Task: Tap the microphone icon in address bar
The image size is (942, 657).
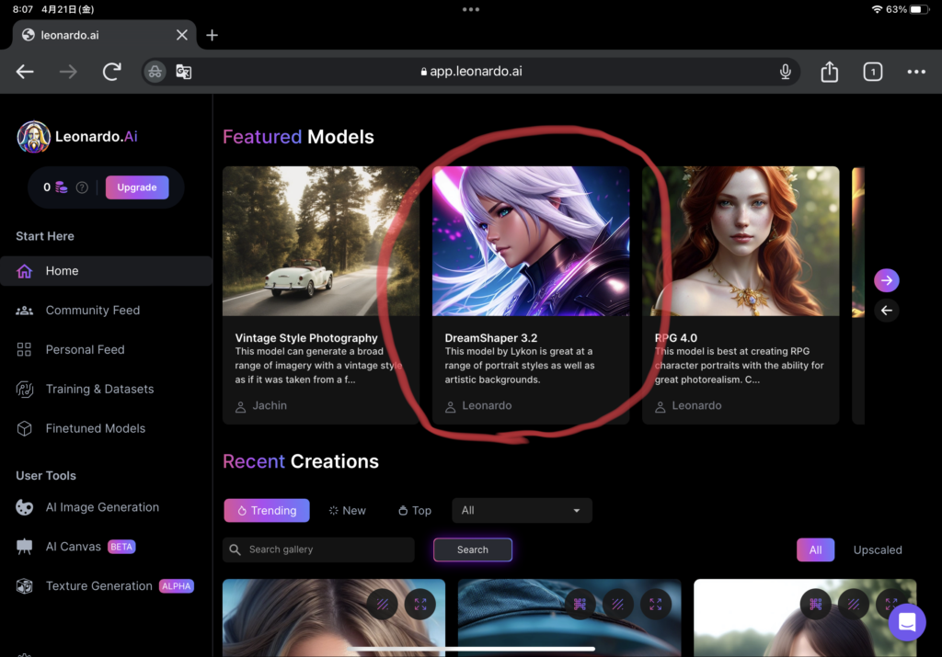Action: 786,72
